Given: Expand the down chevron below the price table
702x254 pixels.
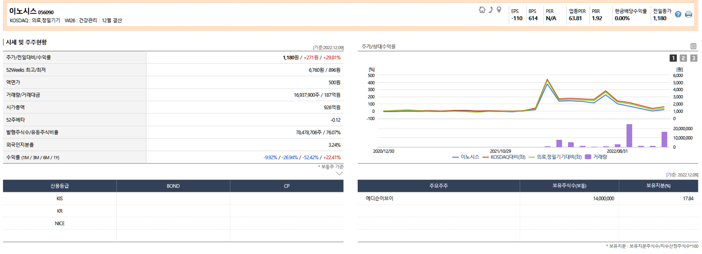Looking at the screenshot, I should pos(339,174).
